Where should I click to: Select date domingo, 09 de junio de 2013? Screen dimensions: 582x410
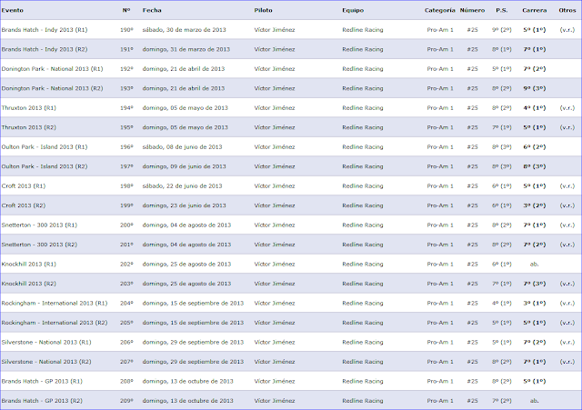coord(184,166)
